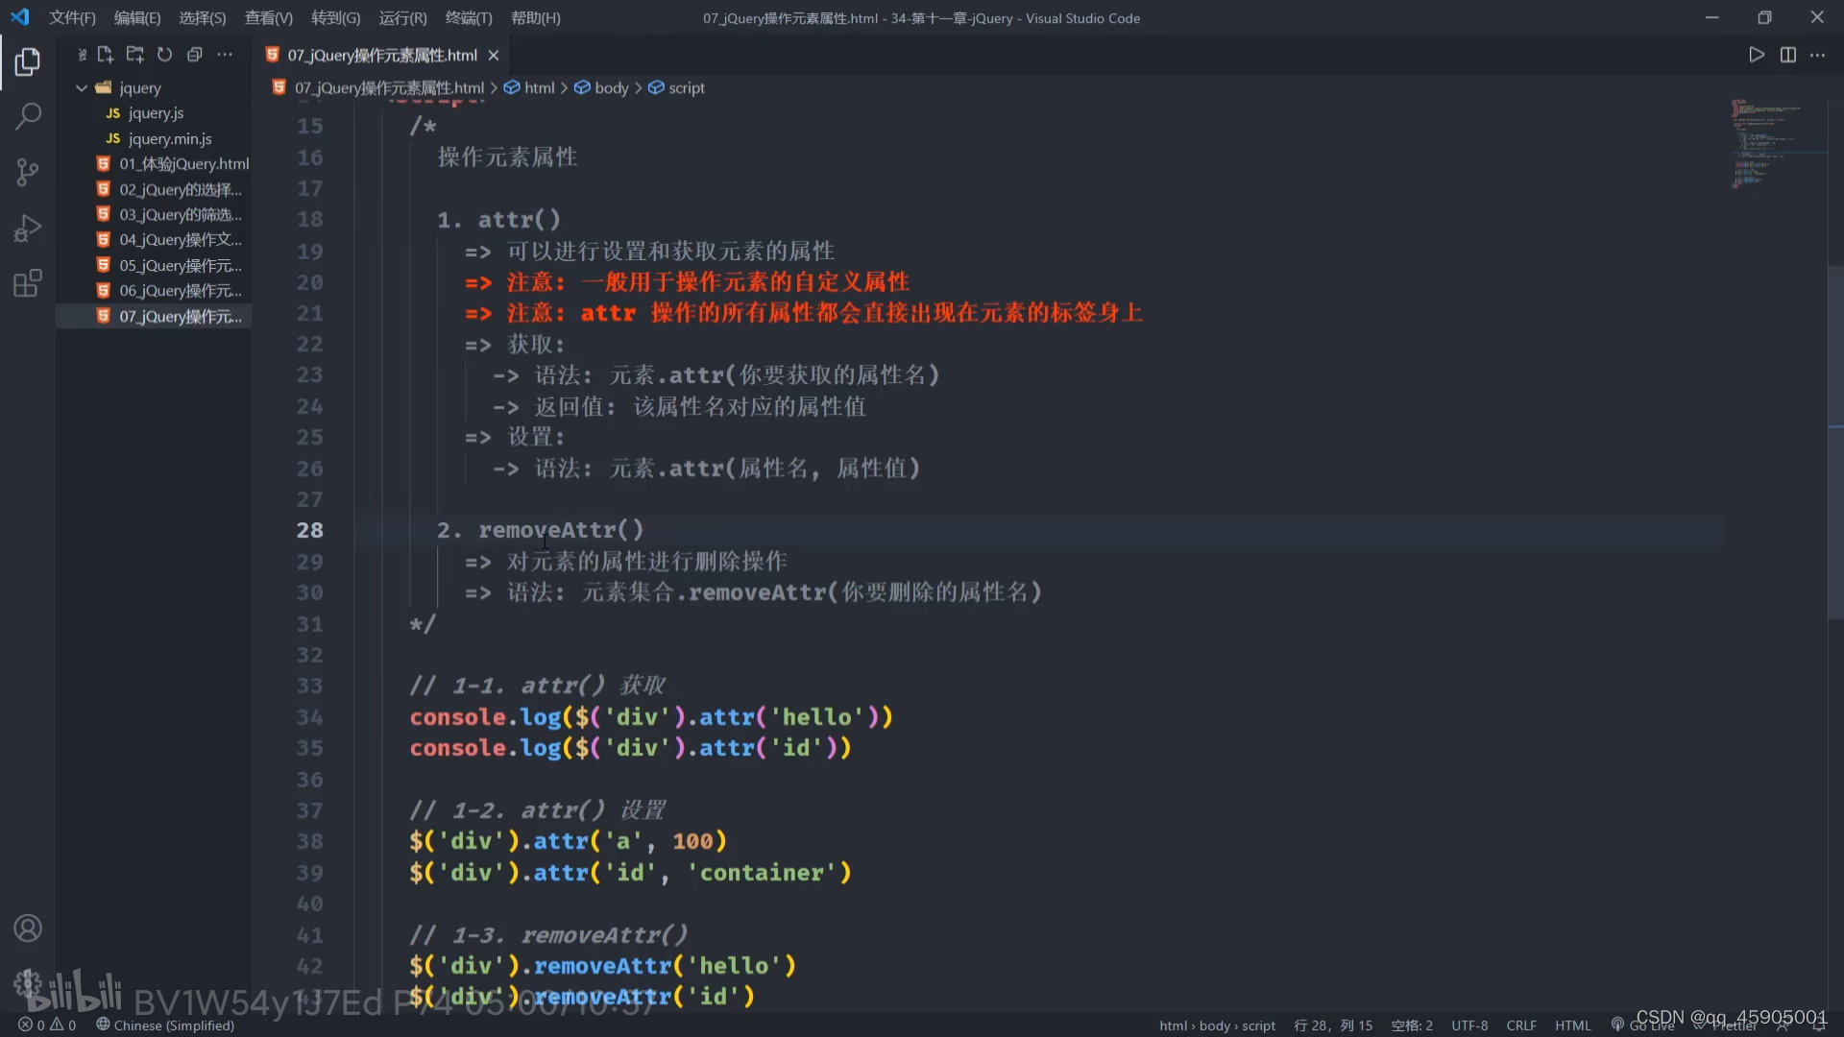
Task: Click the CRLF line ending selector
Action: coord(1520,1025)
